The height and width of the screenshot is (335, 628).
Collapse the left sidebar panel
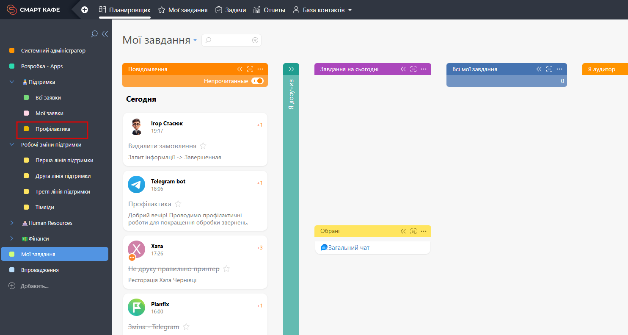pyautogui.click(x=105, y=34)
